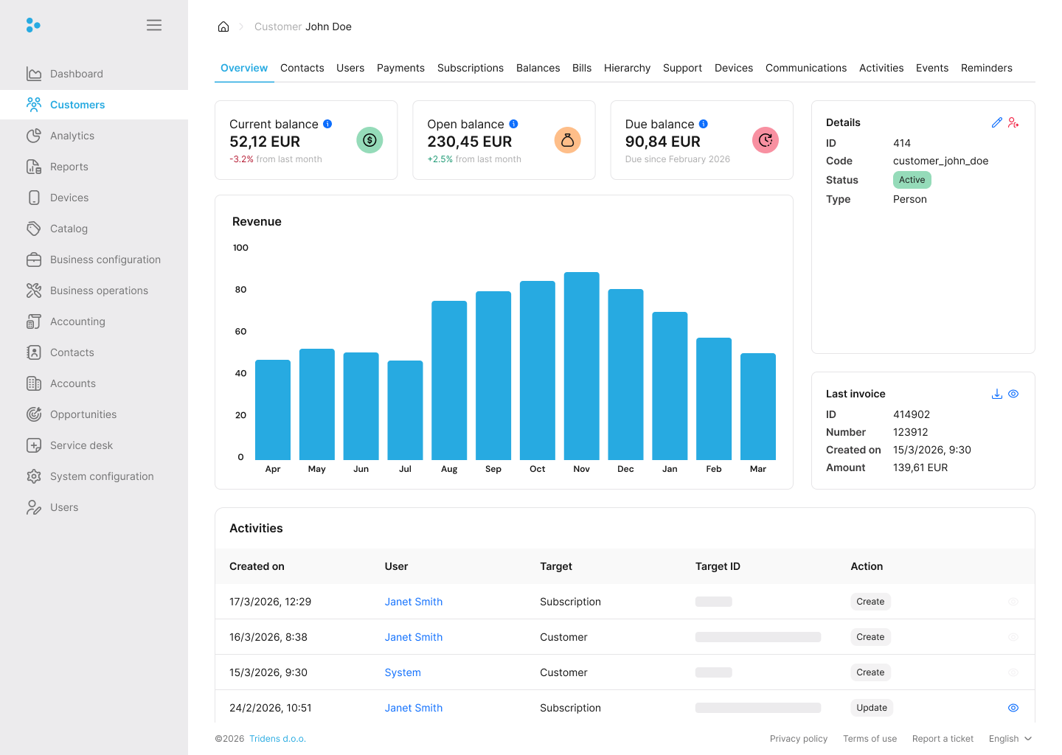This screenshot has height=755, width=1062.
Task: Open the Current balance info tooltip
Action: (x=327, y=123)
